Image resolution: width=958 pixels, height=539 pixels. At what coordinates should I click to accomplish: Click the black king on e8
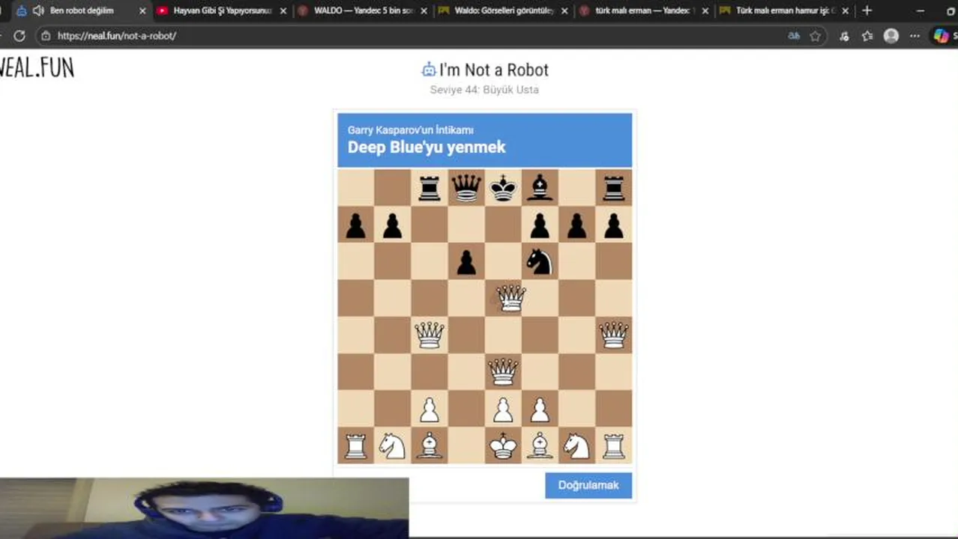(503, 188)
